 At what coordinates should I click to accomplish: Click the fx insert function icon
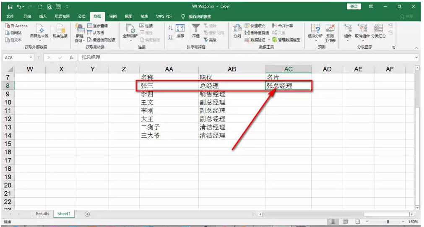(x=71, y=57)
